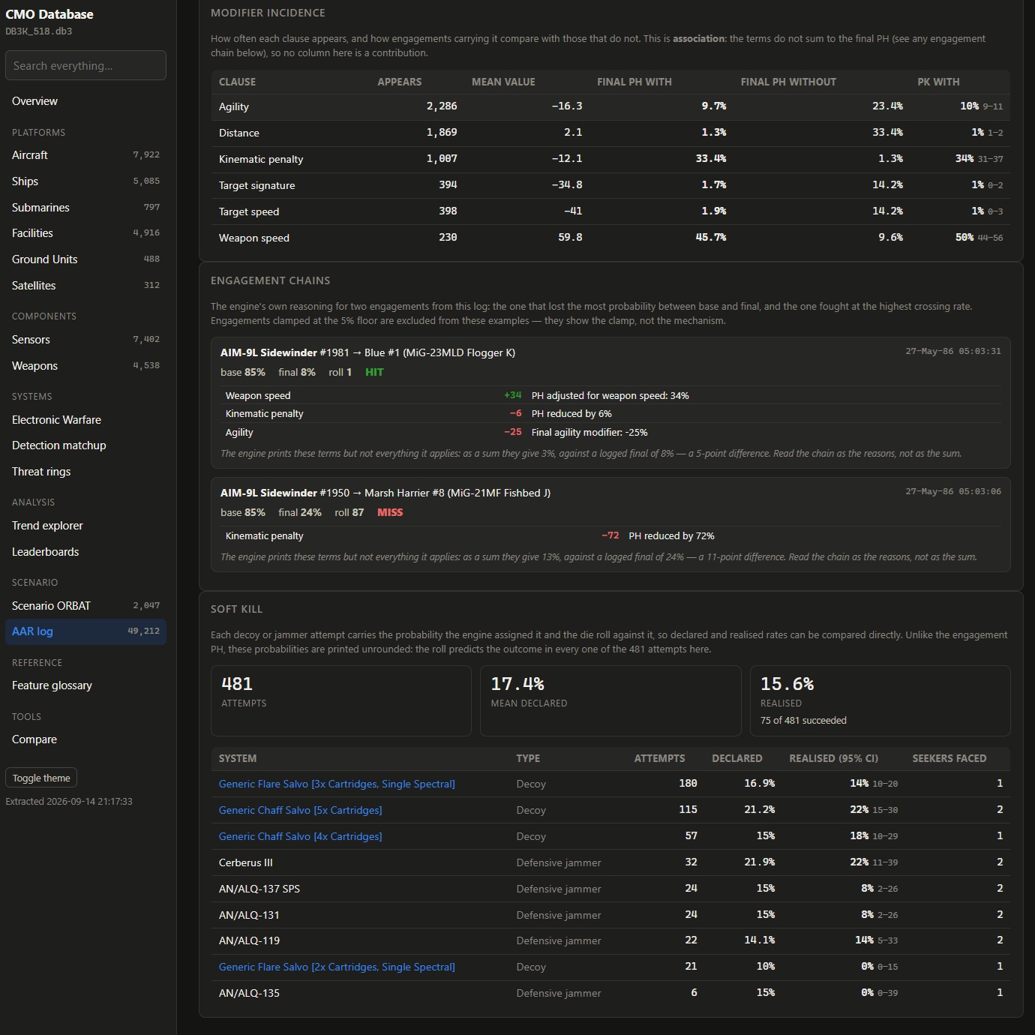
Task: Open Ground Units in the sidebar
Action: (85, 259)
